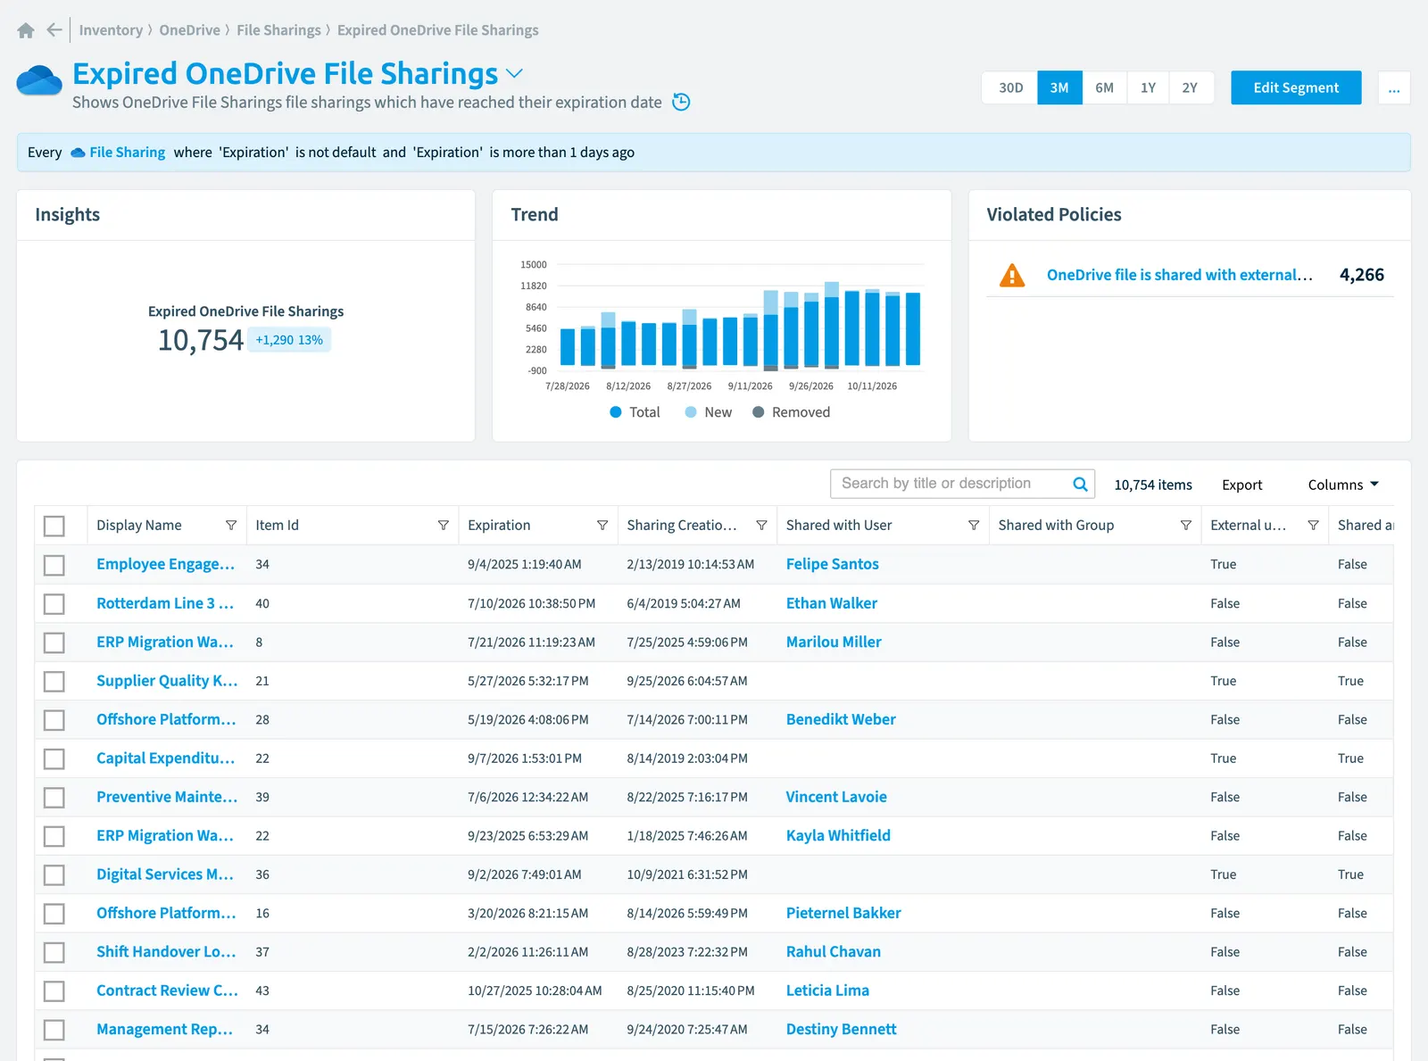Expand the segment title dropdown chevron
The image size is (1428, 1061).
(x=515, y=73)
